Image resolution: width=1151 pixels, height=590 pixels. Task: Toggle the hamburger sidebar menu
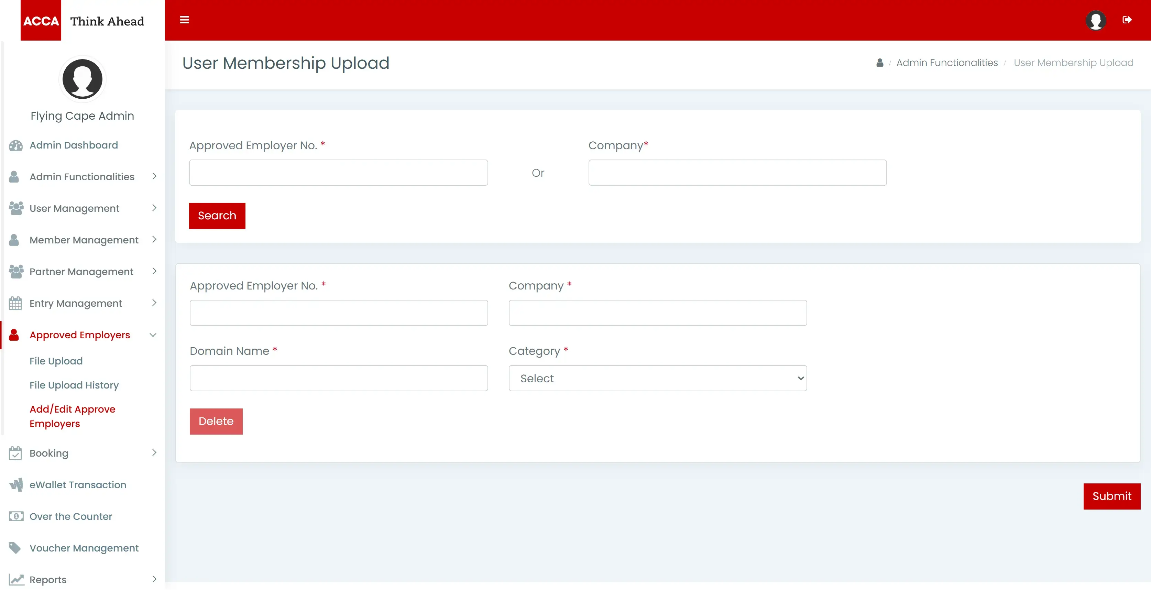click(x=185, y=20)
